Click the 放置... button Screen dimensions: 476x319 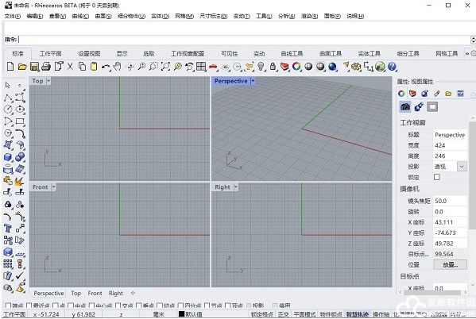click(450, 265)
